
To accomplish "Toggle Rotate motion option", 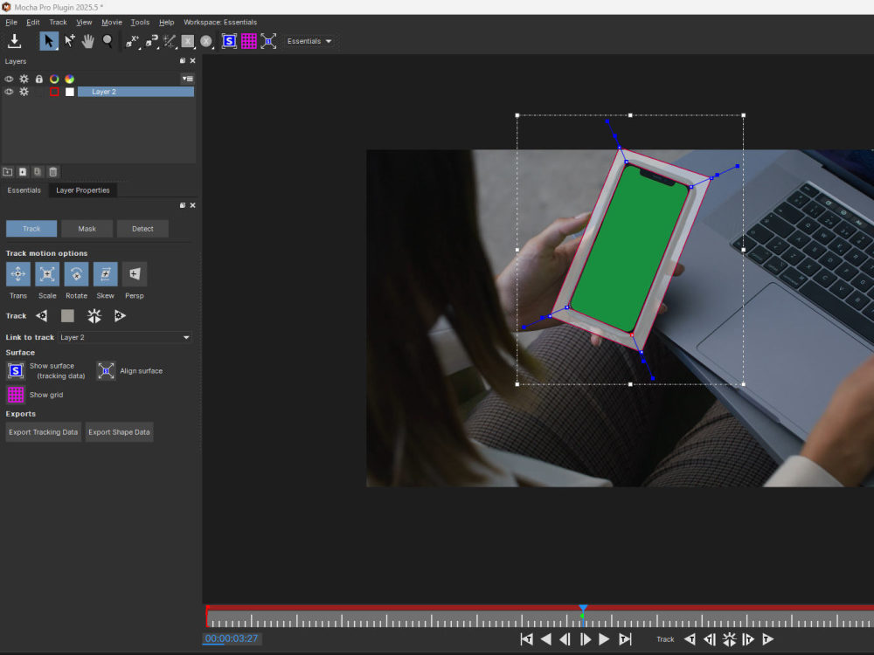I will [x=76, y=274].
